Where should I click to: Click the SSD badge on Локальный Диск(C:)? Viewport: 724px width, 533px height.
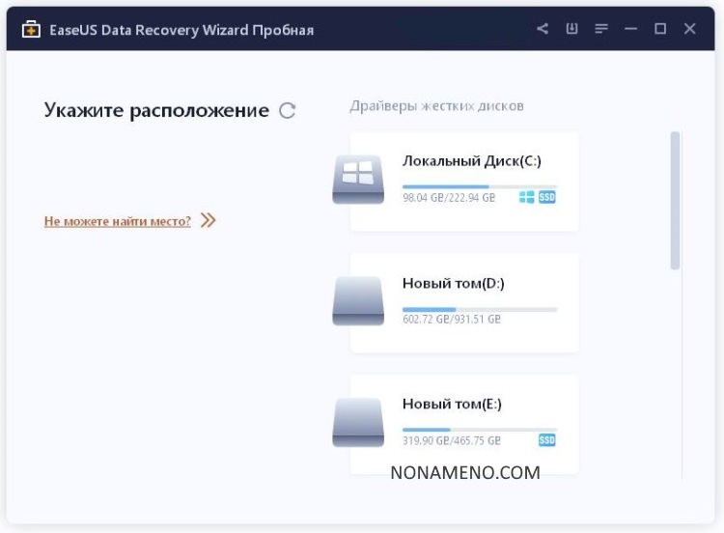point(547,197)
